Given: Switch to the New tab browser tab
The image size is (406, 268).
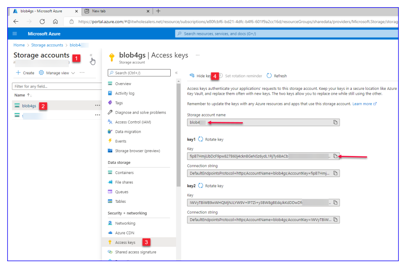Looking at the screenshot, I should (x=117, y=11).
